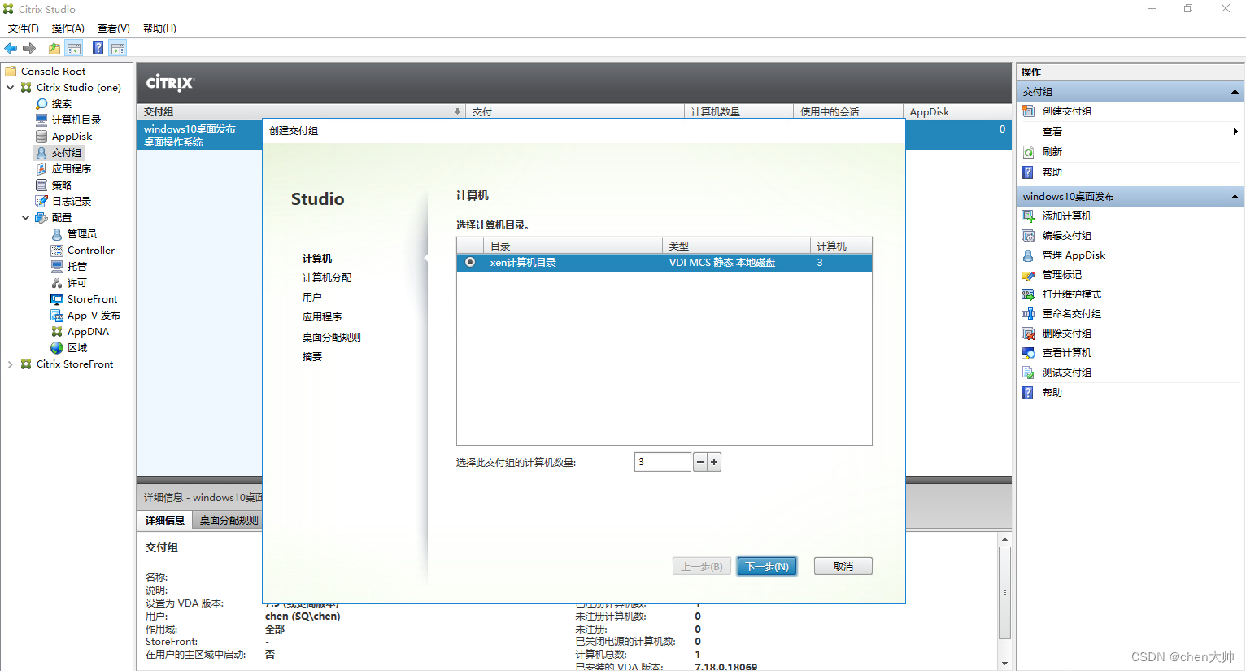Select 计算机目录 in the left tree
The image size is (1246, 671).
[76, 120]
